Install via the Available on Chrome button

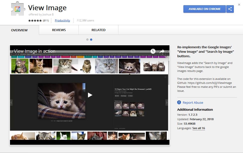pyautogui.click(x=204, y=9)
